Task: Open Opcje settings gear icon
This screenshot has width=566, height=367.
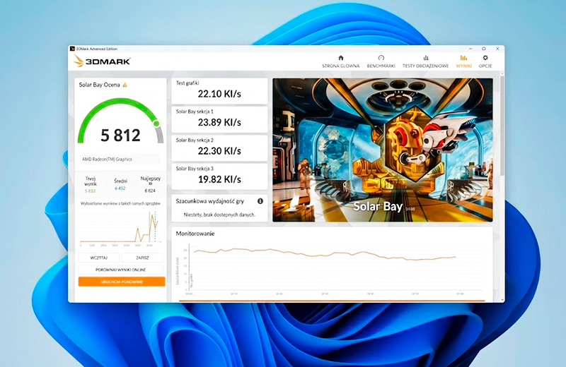Action: click(485, 58)
